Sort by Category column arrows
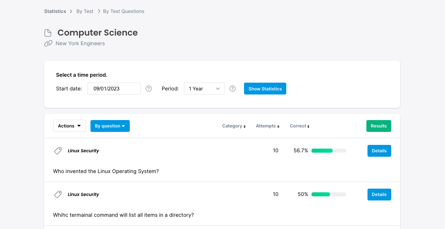The image size is (445, 229). point(244,126)
